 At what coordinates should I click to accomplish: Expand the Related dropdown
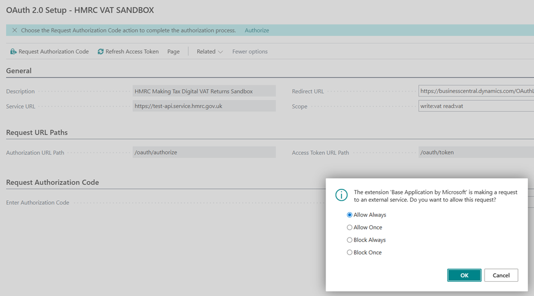coord(210,51)
